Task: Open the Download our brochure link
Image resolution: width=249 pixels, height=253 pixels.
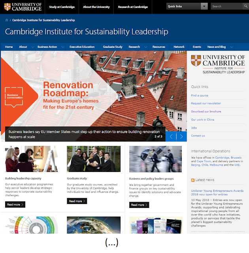Action: [x=206, y=111]
